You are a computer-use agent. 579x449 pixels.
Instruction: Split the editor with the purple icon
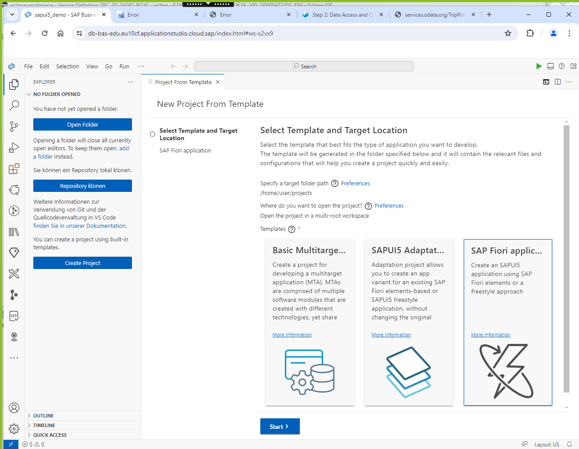(558, 82)
